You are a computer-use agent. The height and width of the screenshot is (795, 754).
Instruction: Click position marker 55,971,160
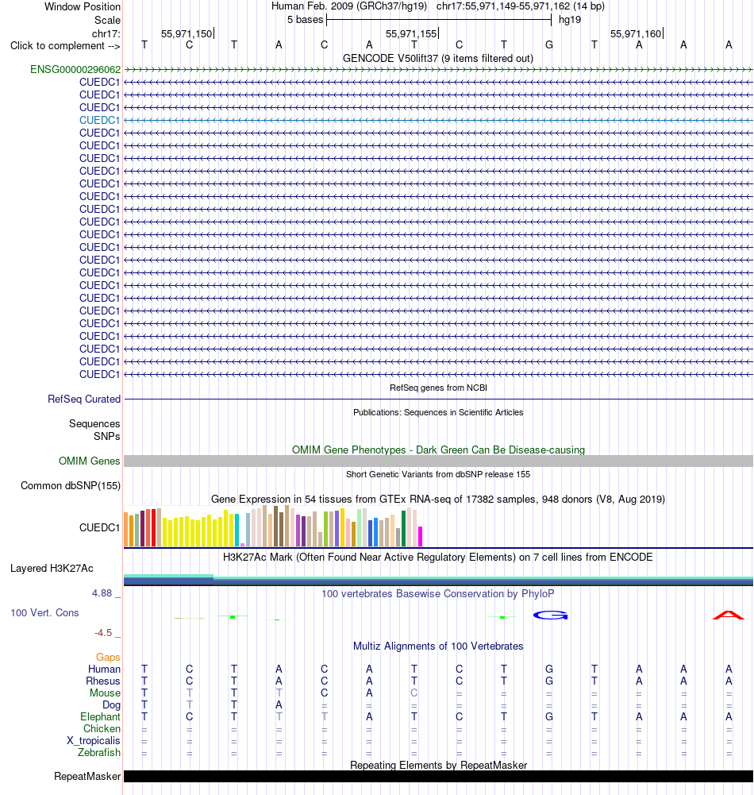pyautogui.click(x=636, y=33)
